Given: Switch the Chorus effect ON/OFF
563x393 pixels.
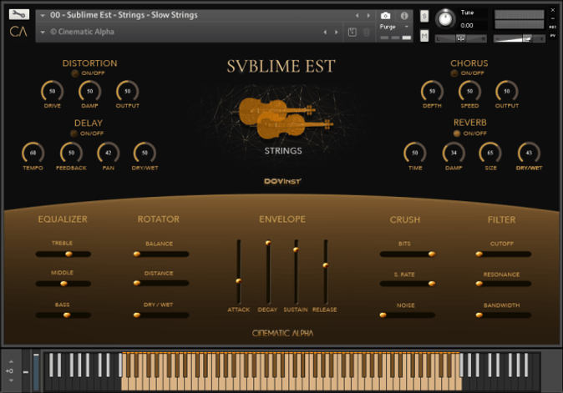Looking at the screenshot, I should [x=454, y=73].
